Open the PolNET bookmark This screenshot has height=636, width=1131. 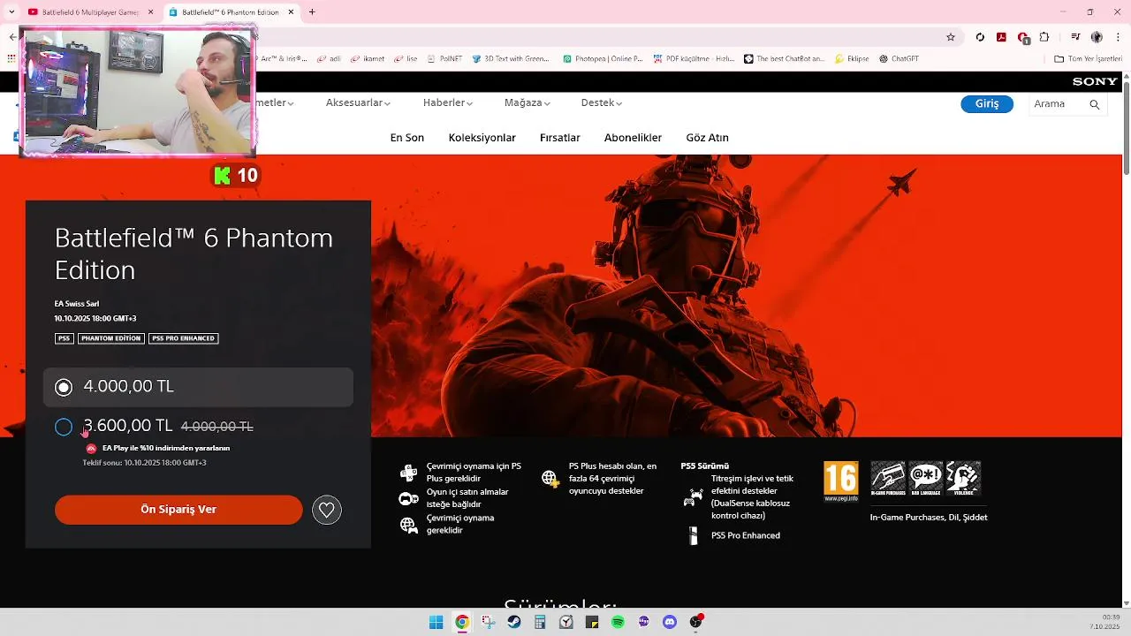point(444,59)
